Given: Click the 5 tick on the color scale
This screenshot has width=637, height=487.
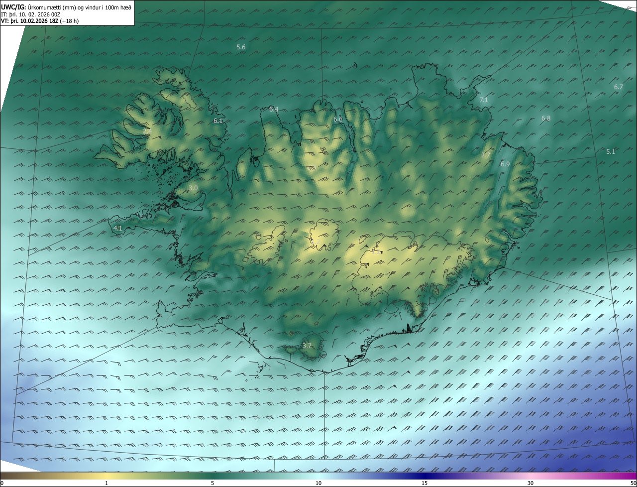Looking at the screenshot, I should 212,483.
